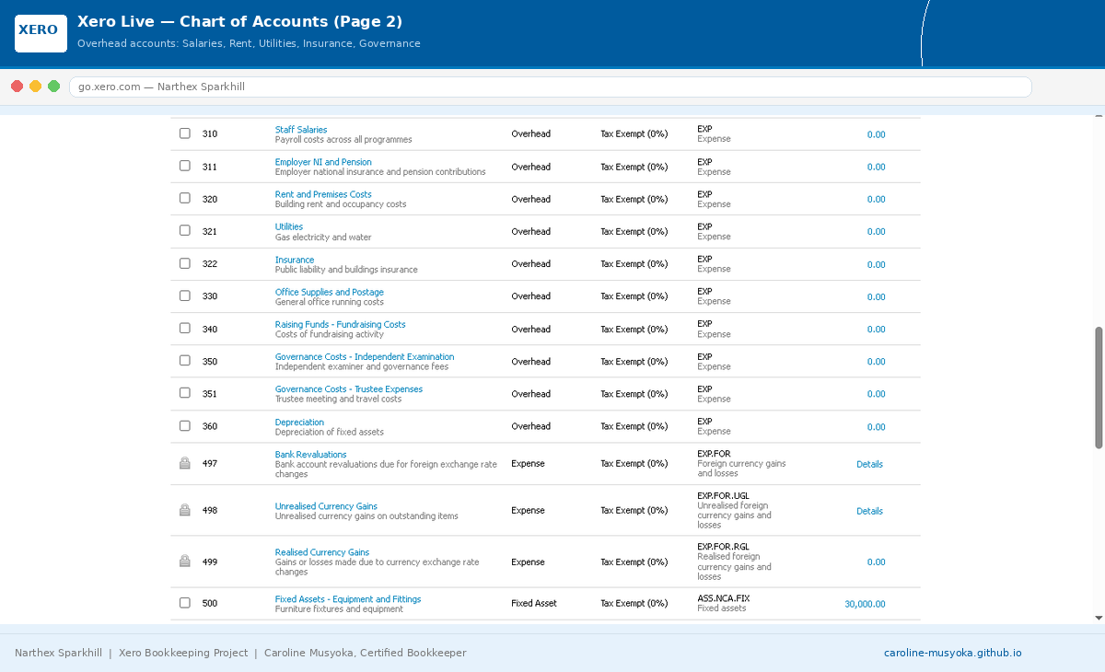Click 'Gas electricity and water' description
The width and height of the screenshot is (1105, 672).
pyautogui.click(x=323, y=237)
